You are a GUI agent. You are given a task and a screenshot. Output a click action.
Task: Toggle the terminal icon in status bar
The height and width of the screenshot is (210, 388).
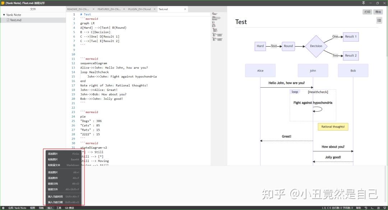(x=372, y=208)
